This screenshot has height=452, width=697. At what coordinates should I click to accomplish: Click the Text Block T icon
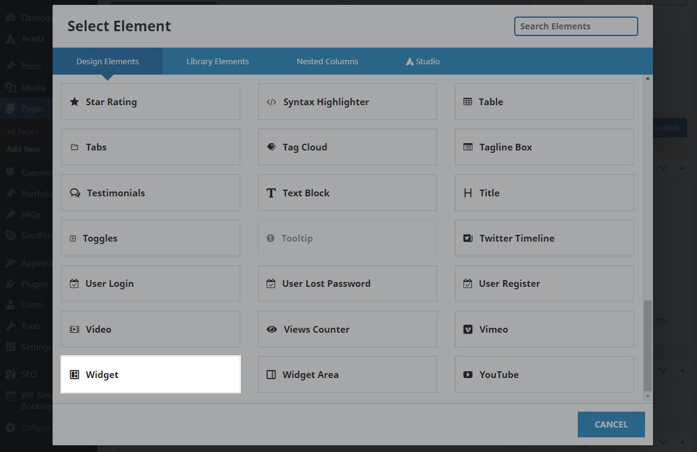click(271, 193)
